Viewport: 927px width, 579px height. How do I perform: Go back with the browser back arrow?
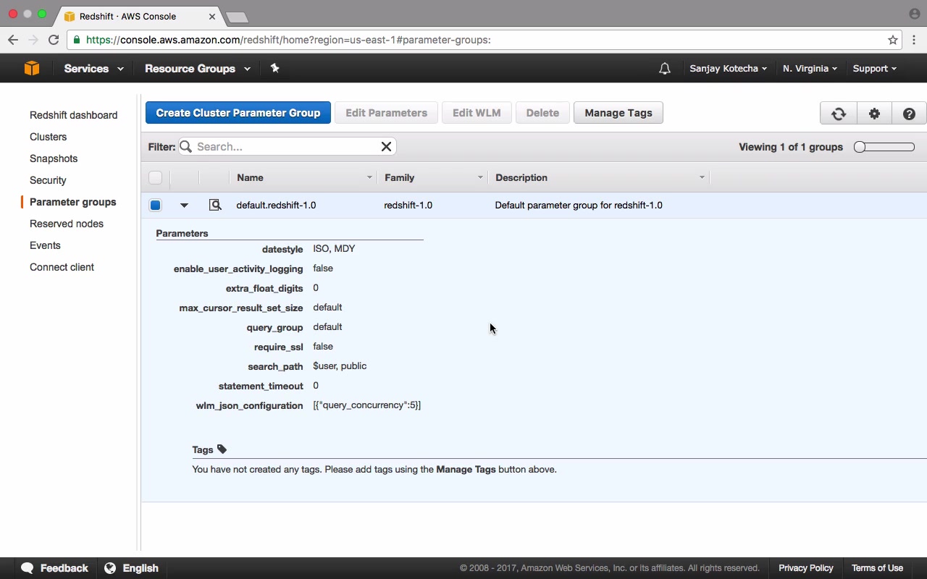click(x=13, y=40)
